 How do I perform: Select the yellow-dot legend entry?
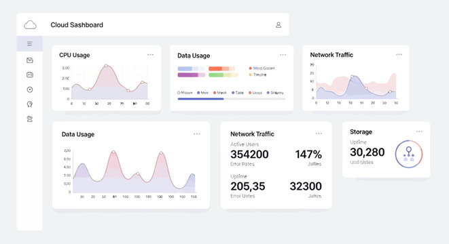(257, 75)
